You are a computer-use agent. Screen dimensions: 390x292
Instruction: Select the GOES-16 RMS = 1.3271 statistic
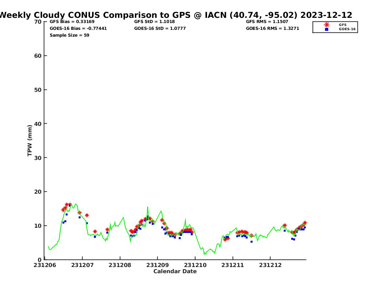click(x=272, y=29)
